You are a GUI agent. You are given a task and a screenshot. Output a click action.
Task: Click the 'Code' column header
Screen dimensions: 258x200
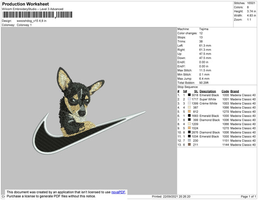[225, 91]
